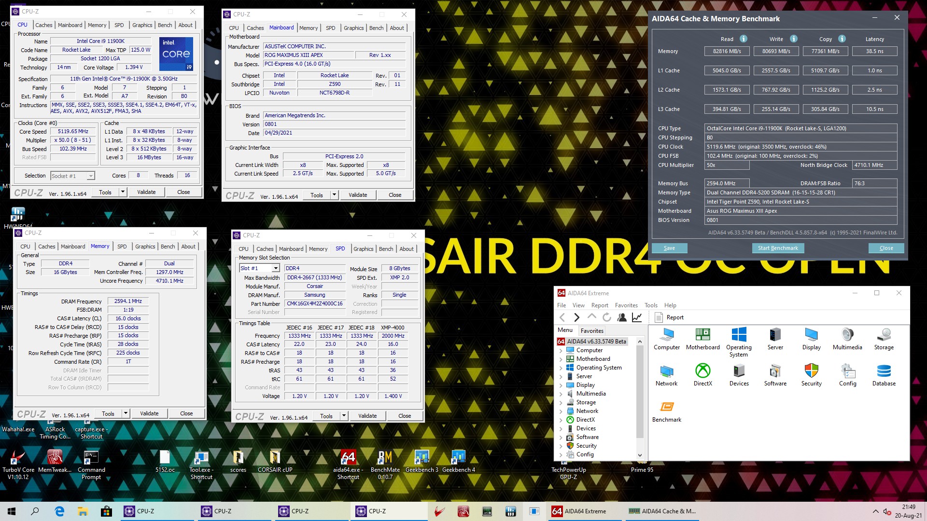Show hidden system tray icons

coord(876,511)
